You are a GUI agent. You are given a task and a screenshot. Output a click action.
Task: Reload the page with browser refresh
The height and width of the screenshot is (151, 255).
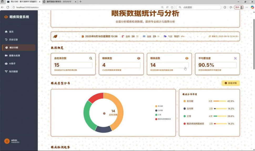pos(8,7)
